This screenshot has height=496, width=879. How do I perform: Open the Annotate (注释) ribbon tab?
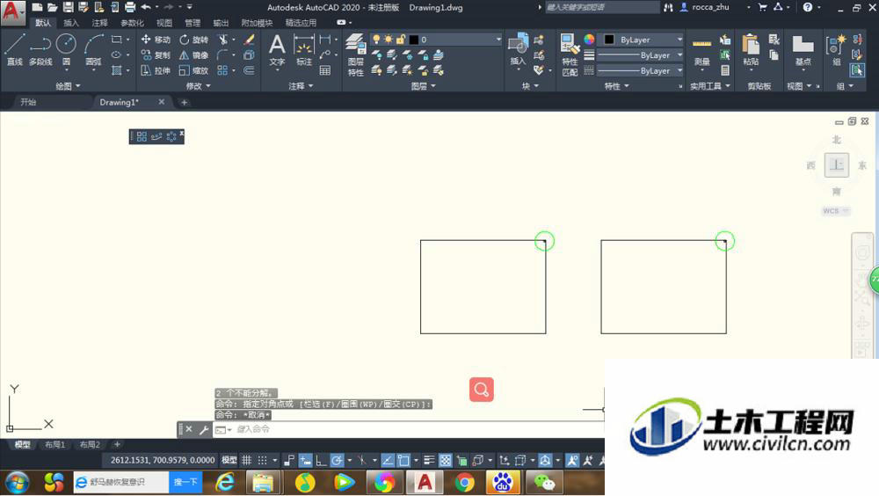100,23
